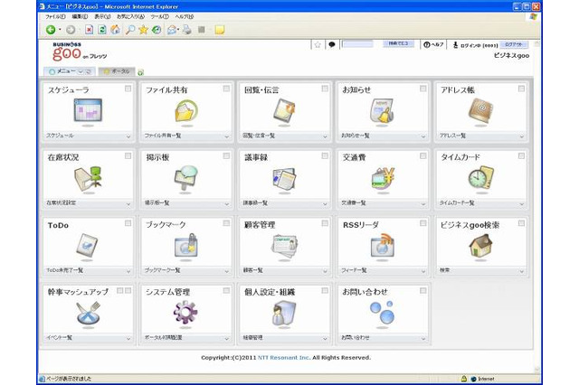Open the お知らせ bell icon
579x385 pixels.
coord(383,110)
